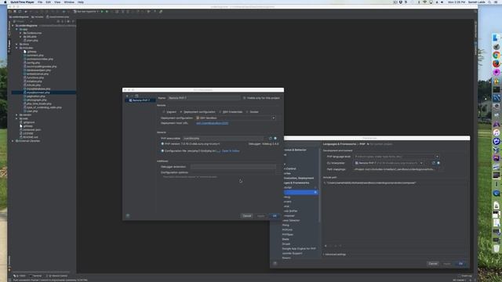This screenshot has width=502, height=282.
Task: Click info icon beside PHP executable field
Action: (275, 138)
